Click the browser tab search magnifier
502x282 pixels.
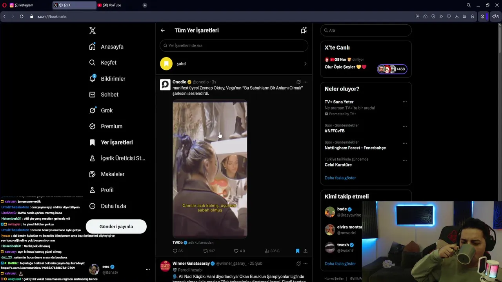tap(469, 5)
